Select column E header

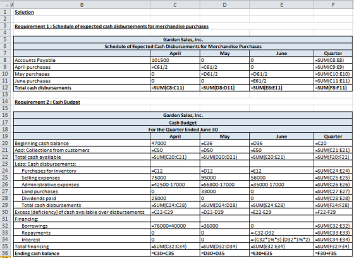(x=281, y=5)
